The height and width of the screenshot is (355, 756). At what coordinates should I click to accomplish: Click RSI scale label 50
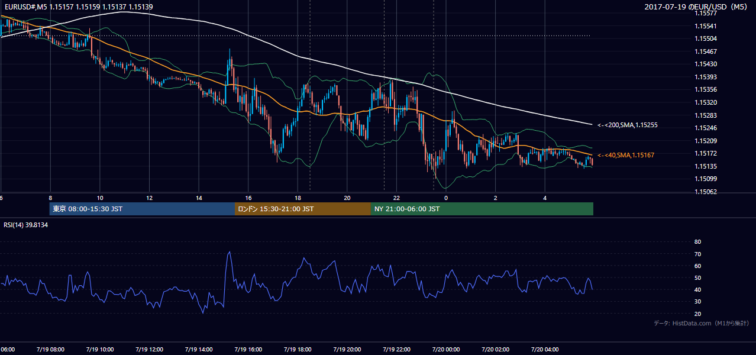697,277
